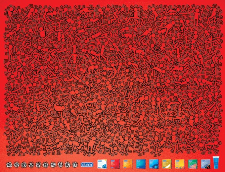Click the standing figure in artwork's top-right corner

point(197,15)
